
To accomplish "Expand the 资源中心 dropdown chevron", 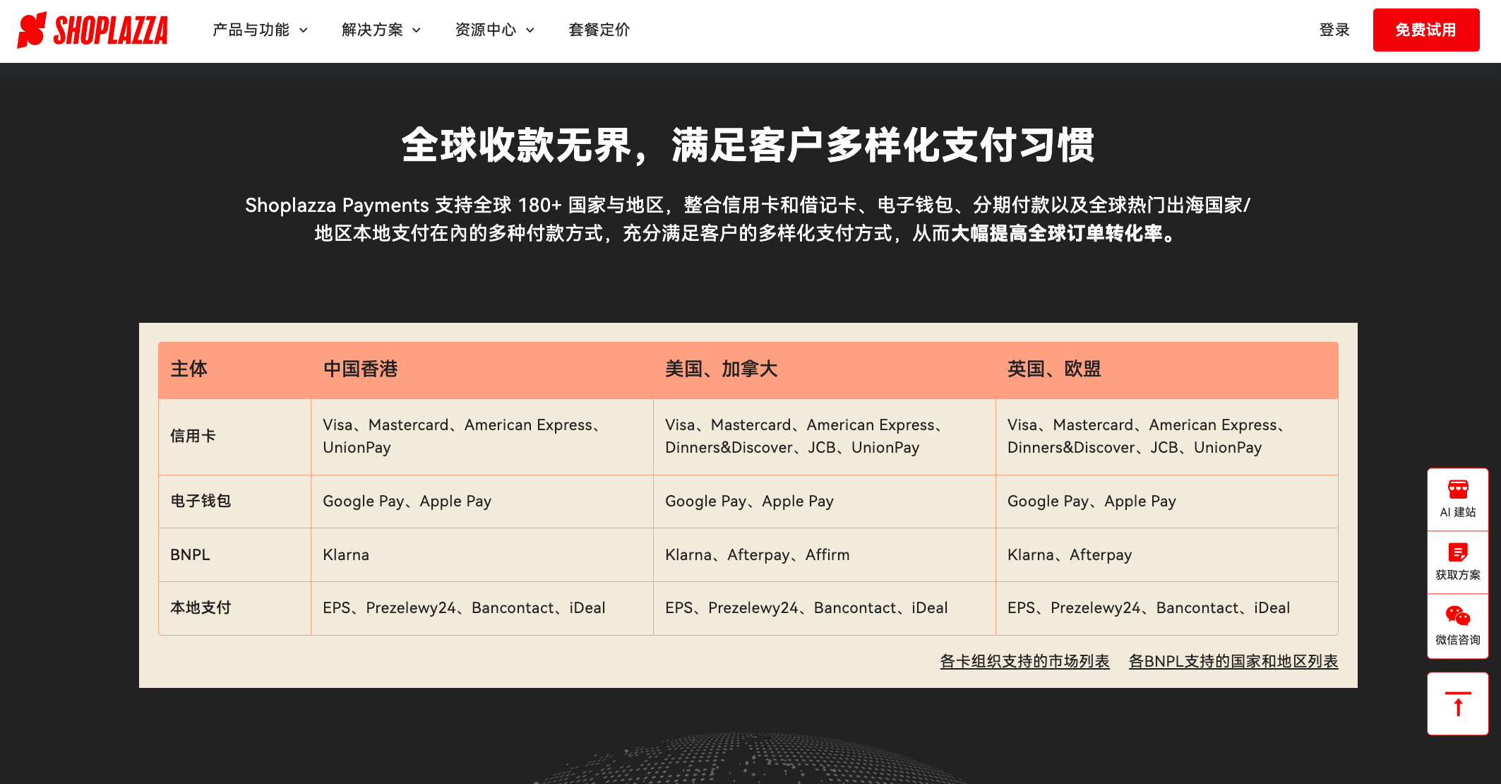I will tap(530, 30).
